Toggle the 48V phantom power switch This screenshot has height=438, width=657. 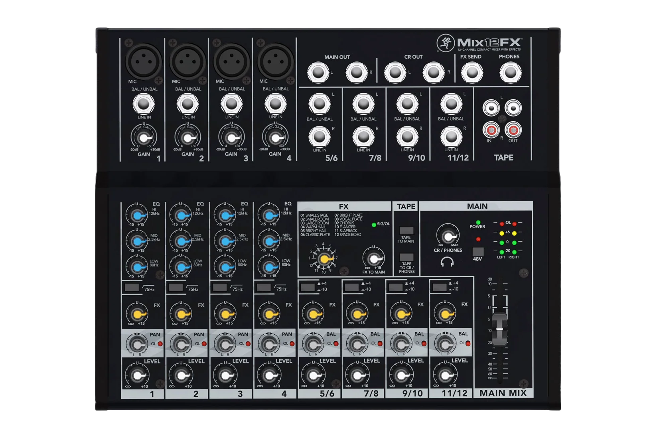[477, 252]
